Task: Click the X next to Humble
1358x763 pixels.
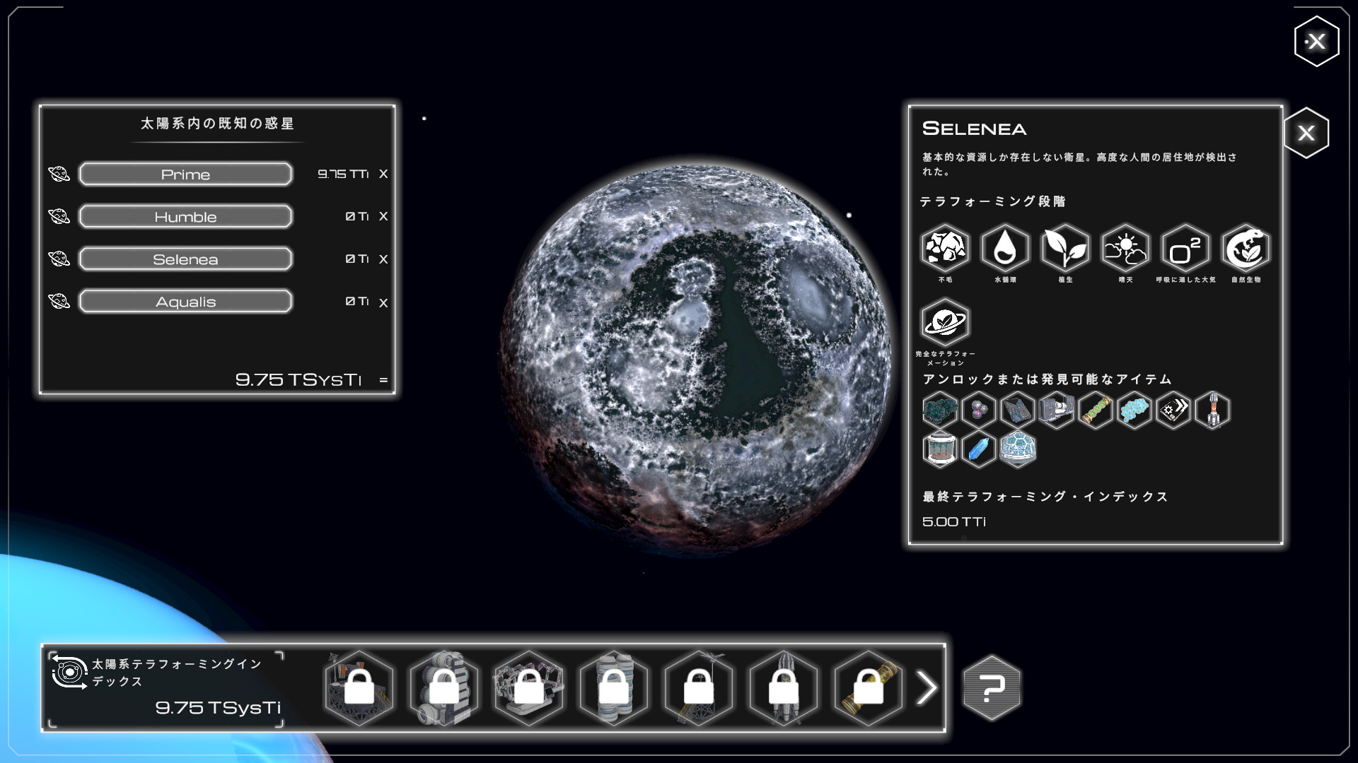Action: [x=383, y=216]
